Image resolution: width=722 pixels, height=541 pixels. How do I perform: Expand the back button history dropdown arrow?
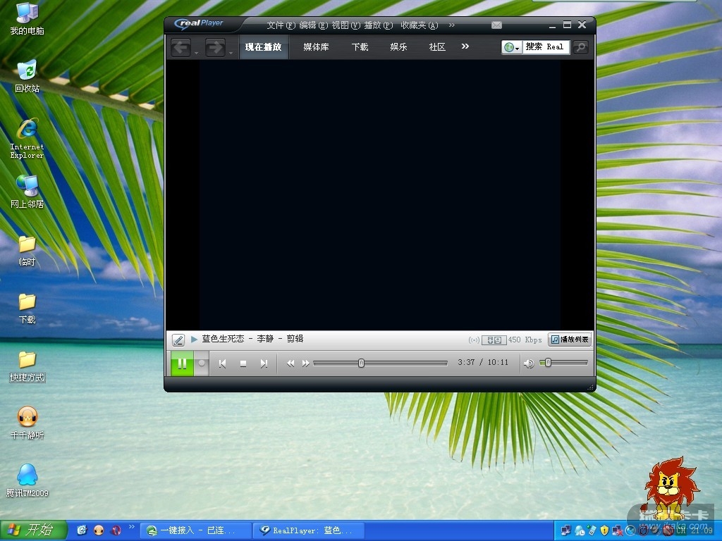pos(196,52)
